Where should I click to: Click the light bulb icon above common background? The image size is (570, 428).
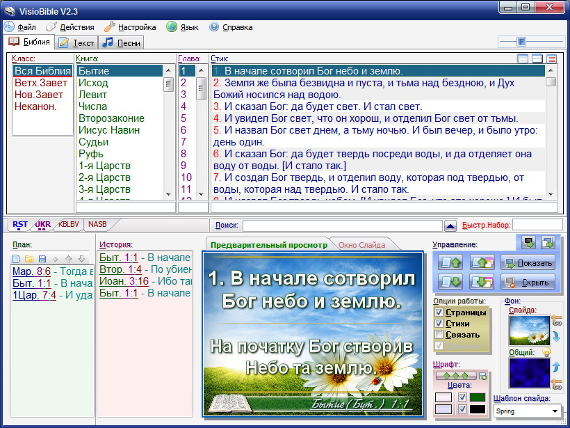click(x=546, y=352)
